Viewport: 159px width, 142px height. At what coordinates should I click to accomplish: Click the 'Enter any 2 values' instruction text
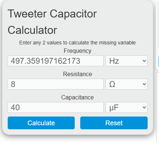point(77,43)
